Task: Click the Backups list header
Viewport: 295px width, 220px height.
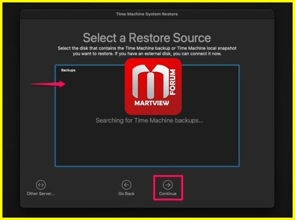Action: point(68,70)
